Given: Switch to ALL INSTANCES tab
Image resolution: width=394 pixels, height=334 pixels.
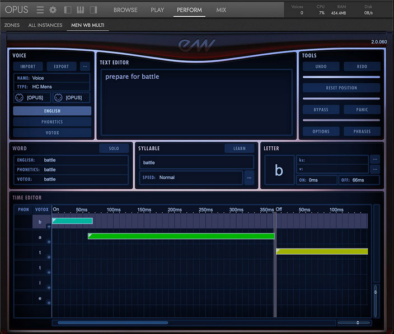Looking at the screenshot, I should [45, 25].
